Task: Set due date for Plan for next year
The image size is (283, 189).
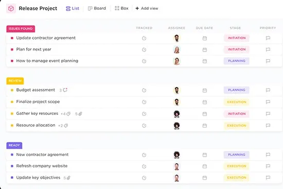Action: [205, 49]
